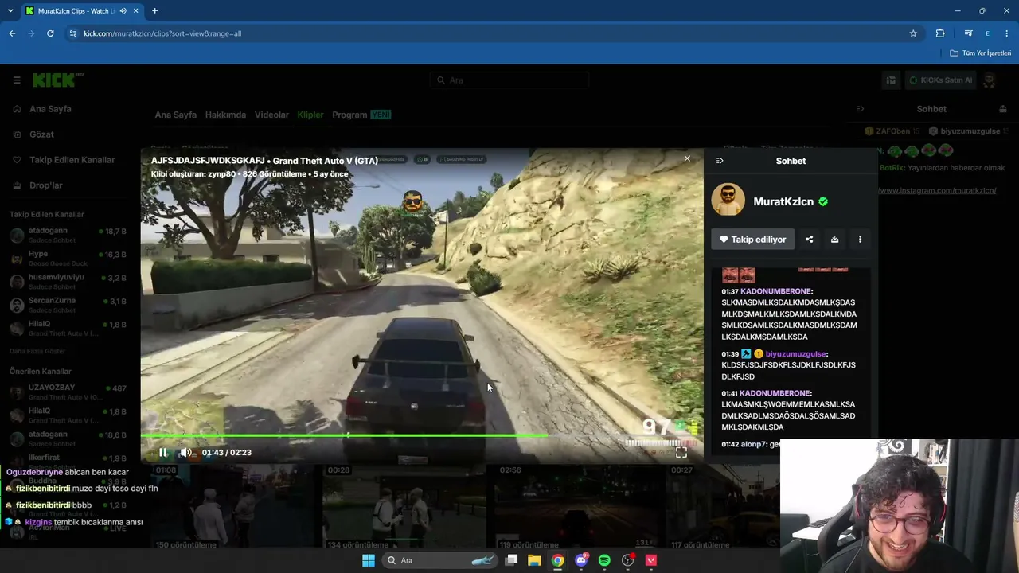Click the Ara search field on Kick
Screen dimensions: 1019x573
[509, 80]
